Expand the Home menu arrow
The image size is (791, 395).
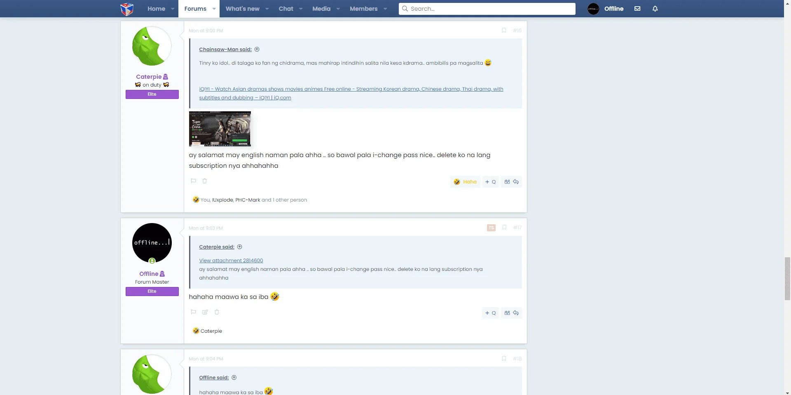tap(173, 9)
